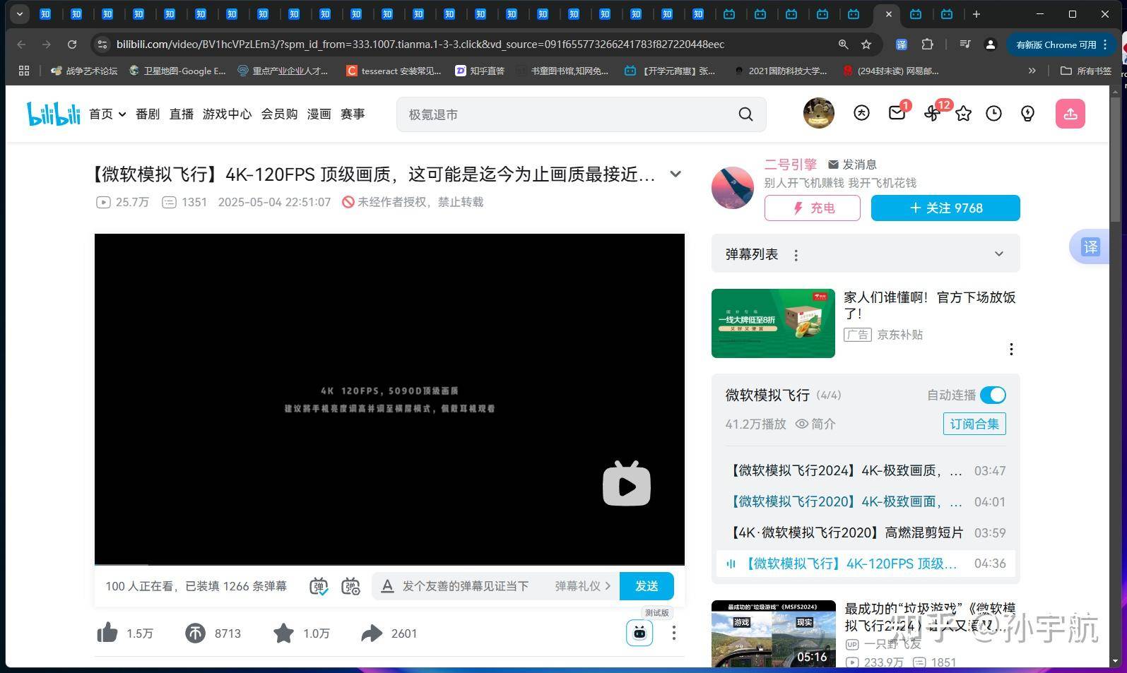1127x673 pixels.
Task: Open the translate extension icon in toolbar
Action: pos(902,44)
